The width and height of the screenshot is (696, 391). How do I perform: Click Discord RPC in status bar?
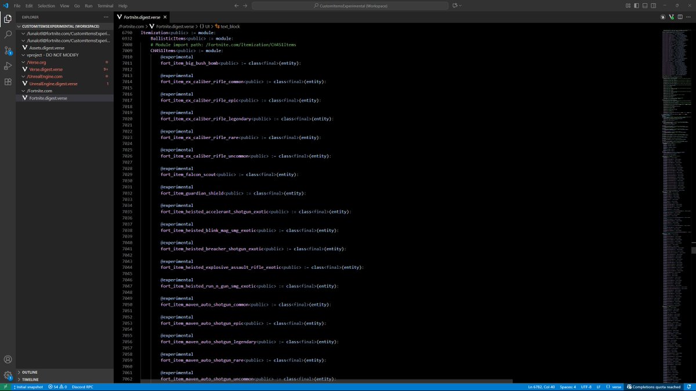[83, 386]
